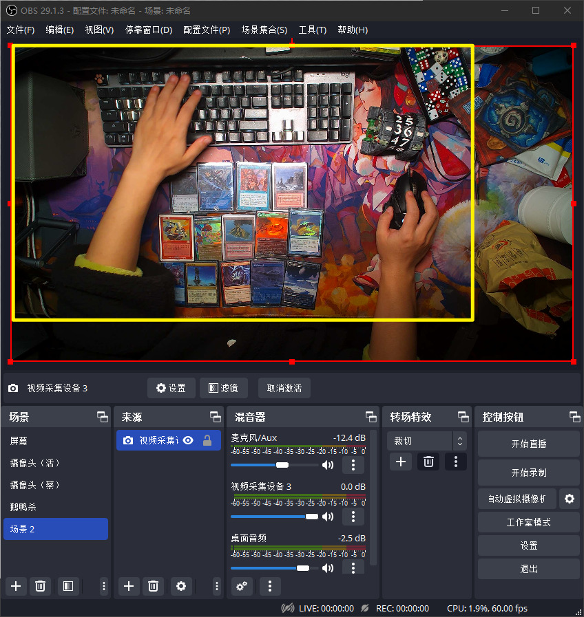Viewport: 584px width, 617px height.
Task: Open source properties gear in 来源 panel
Action: click(x=181, y=586)
